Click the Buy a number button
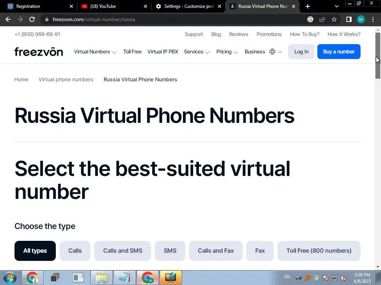 (339, 52)
